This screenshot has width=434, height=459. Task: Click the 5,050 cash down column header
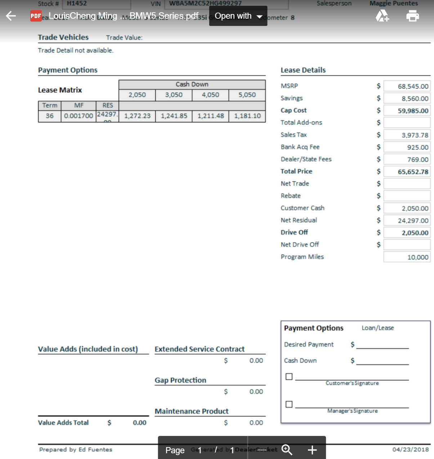coord(247,95)
